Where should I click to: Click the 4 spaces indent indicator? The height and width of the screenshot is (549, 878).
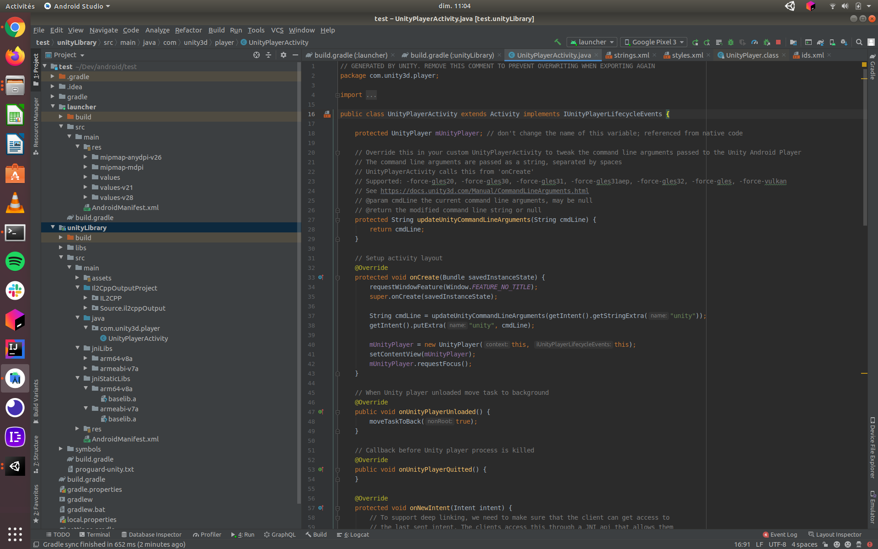(x=804, y=544)
